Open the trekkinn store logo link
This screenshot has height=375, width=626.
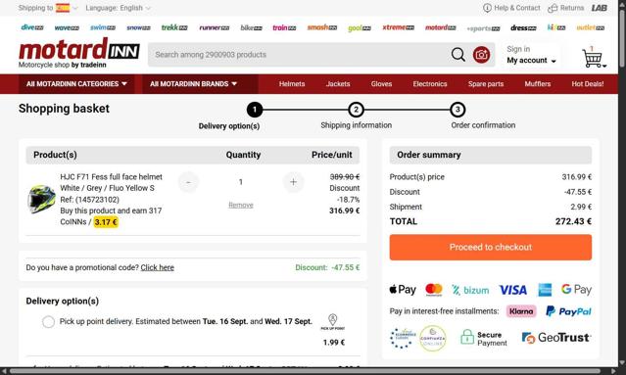click(x=174, y=27)
